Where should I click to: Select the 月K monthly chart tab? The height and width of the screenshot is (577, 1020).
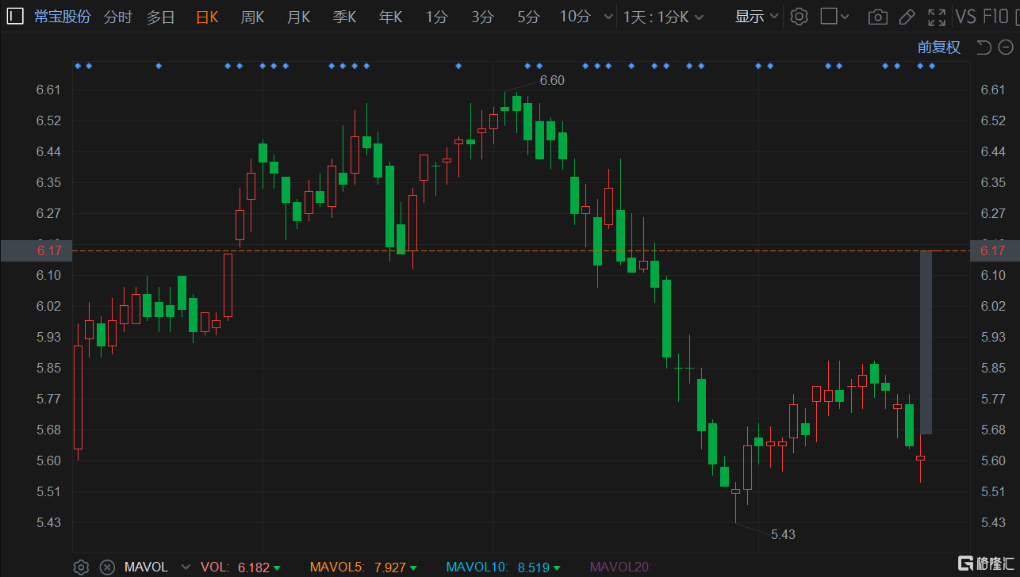299,17
